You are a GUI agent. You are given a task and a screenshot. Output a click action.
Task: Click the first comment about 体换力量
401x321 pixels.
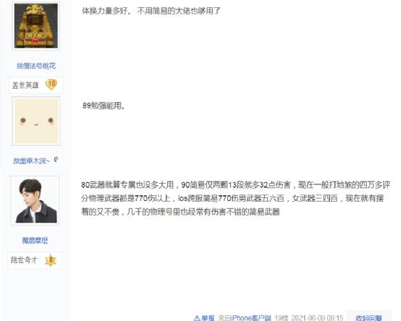[x=151, y=11]
